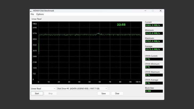The height and width of the screenshot is (109, 194).
Task: Minimize the Disk Benchmark window
Action: click(x=145, y=11)
